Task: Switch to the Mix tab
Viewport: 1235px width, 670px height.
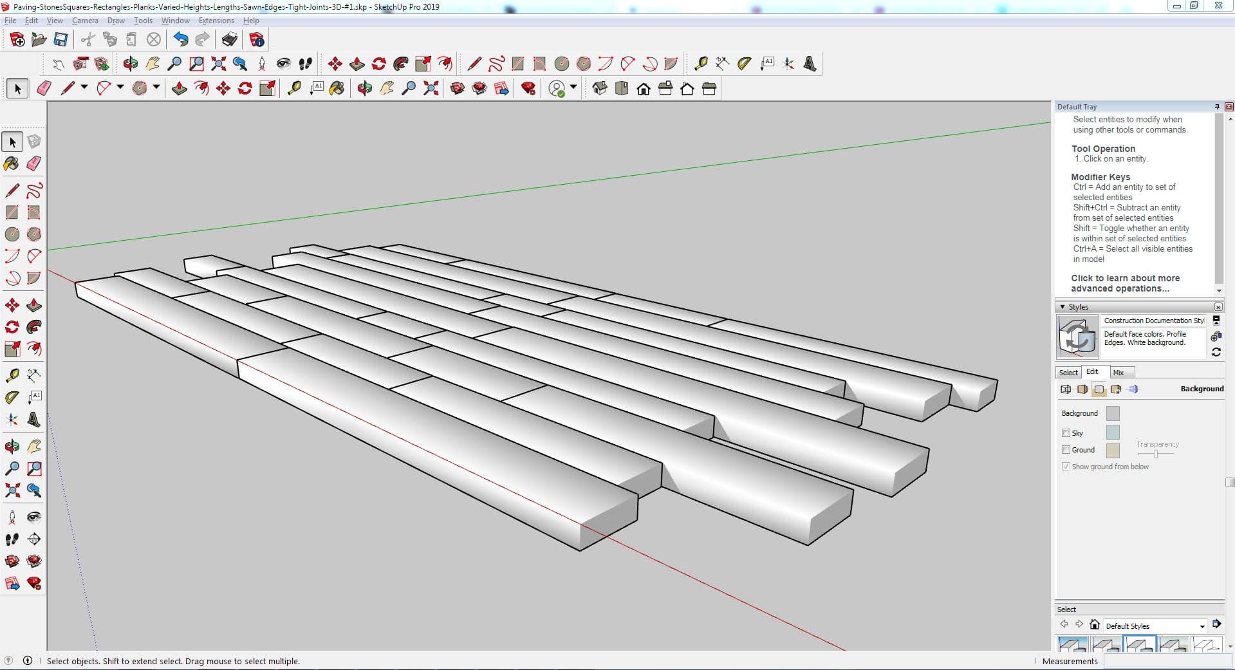Action: [1119, 373]
